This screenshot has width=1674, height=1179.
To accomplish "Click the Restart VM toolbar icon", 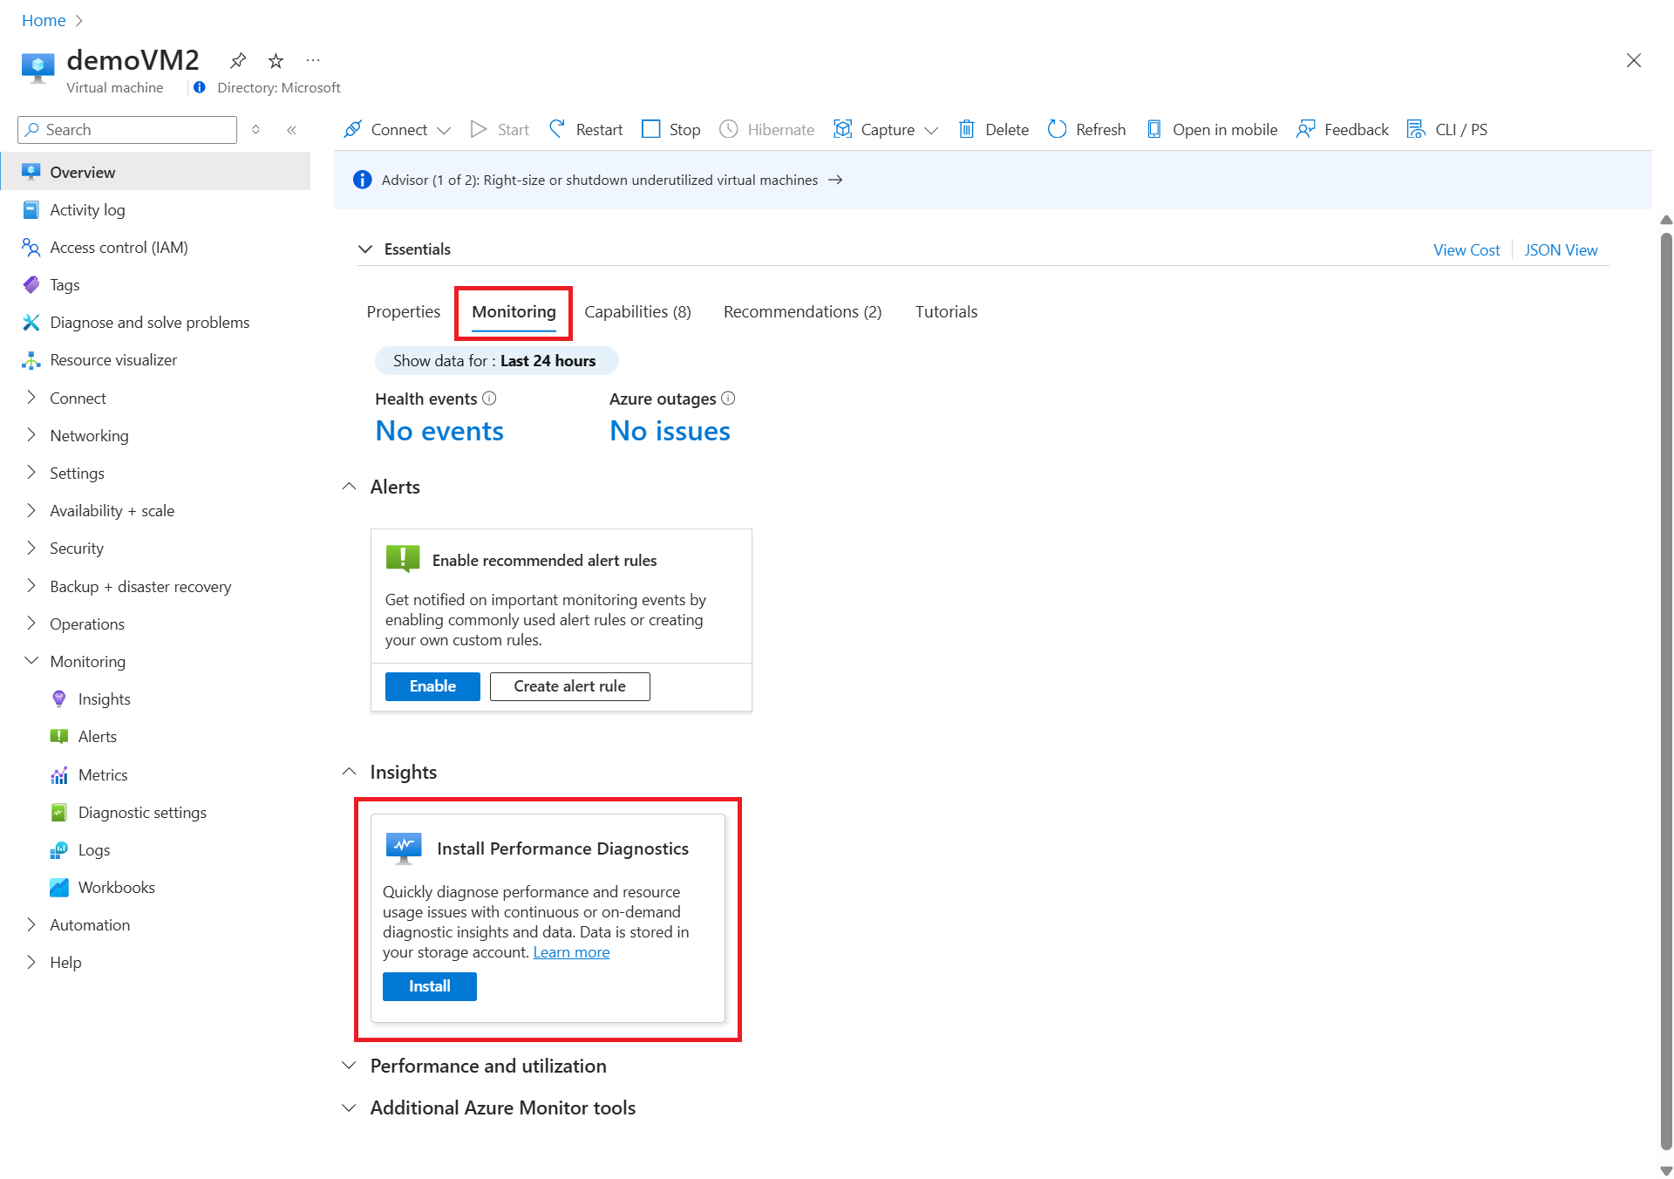I will click(x=557, y=129).
